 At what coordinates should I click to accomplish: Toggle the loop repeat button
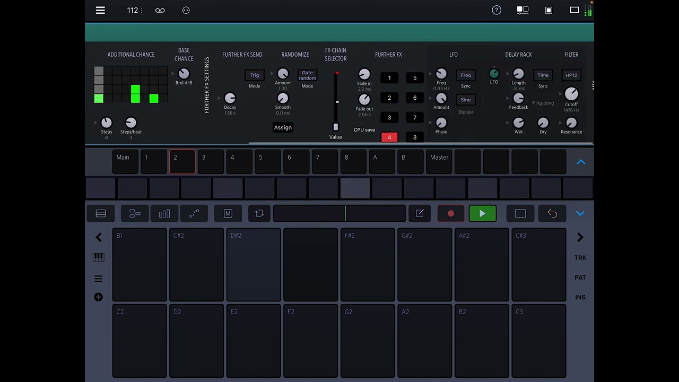(x=259, y=213)
